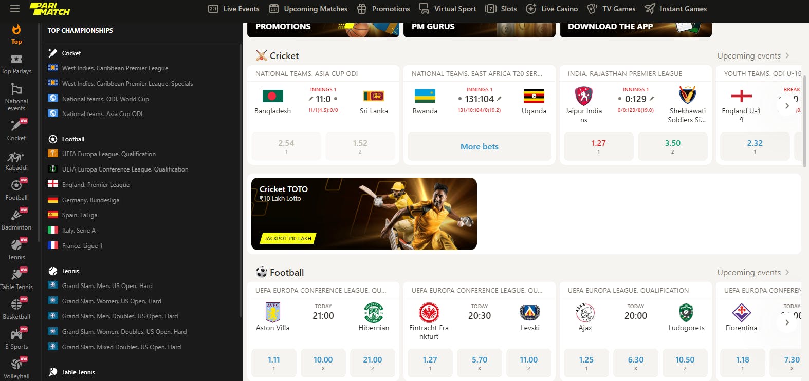Open Live Casino from top navigation

[551, 9]
